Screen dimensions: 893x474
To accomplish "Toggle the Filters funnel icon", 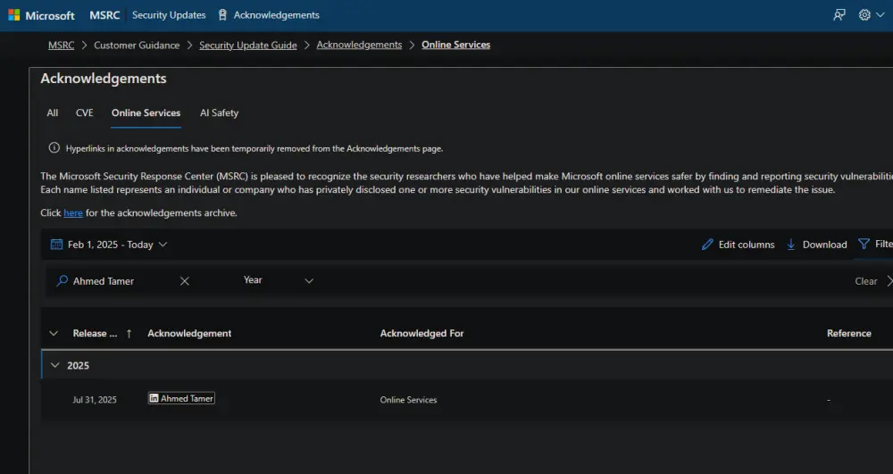I will 864,244.
